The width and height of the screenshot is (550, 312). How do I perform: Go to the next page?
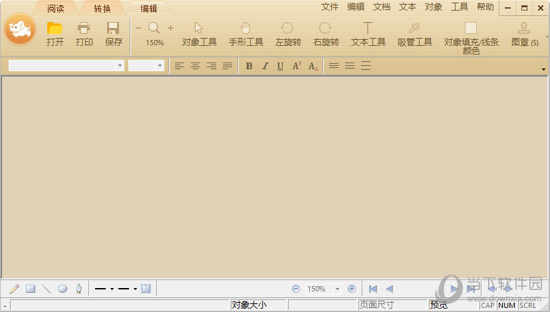pyautogui.click(x=454, y=289)
